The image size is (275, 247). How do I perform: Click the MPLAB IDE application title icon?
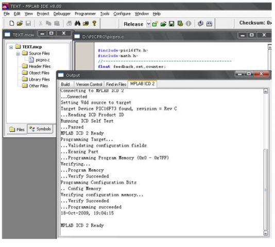(x=5, y=6)
